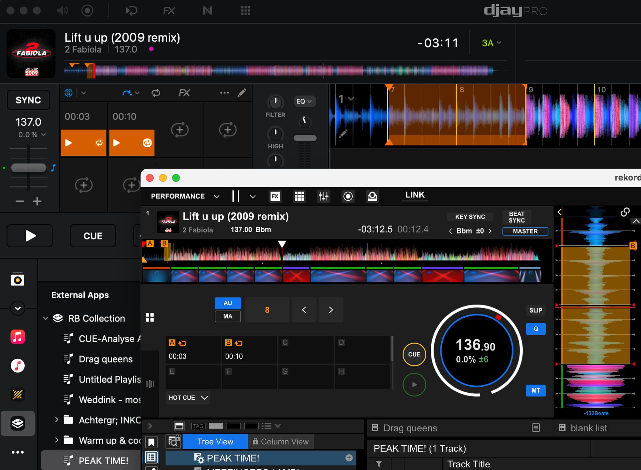Toggle SYNC on the djay deck
This screenshot has height=470, width=641.
coord(28,100)
